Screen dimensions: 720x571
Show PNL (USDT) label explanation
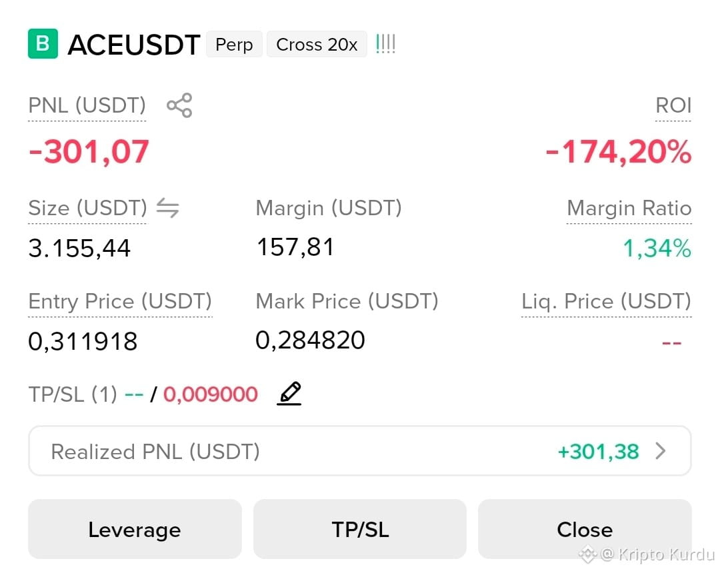click(87, 105)
